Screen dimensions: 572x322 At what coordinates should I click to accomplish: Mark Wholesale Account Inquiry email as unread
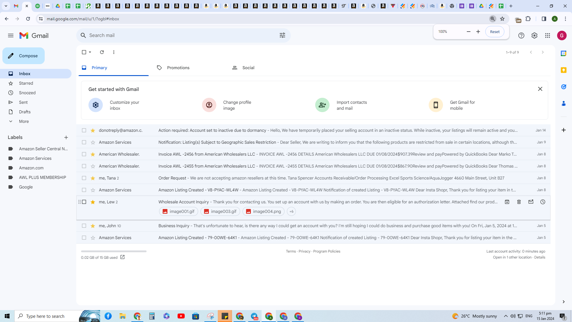tap(531, 202)
